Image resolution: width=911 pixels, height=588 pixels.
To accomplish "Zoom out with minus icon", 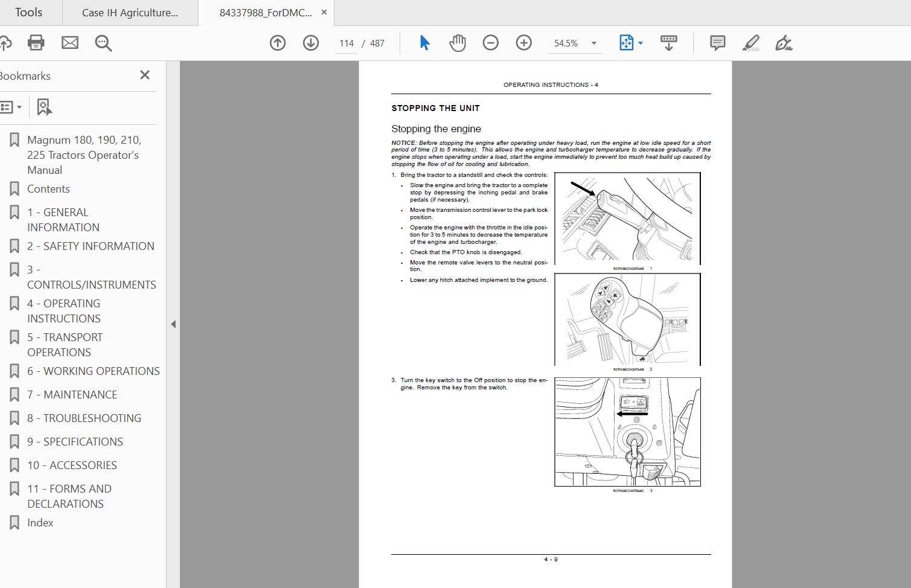I will [491, 43].
